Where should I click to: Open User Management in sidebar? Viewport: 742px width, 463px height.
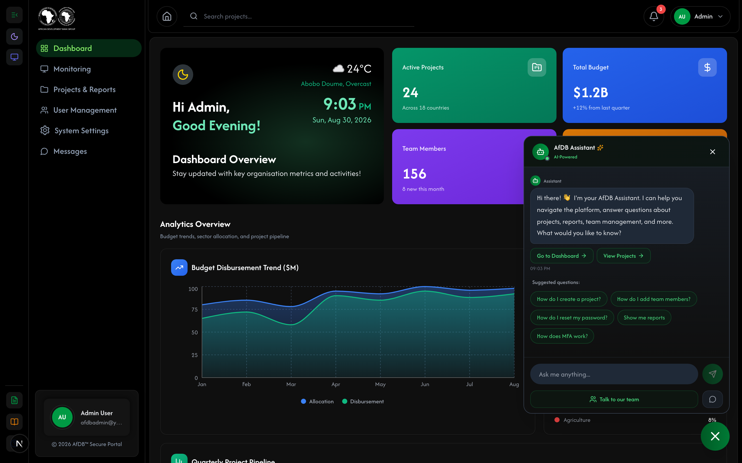(x=89, y=110)
